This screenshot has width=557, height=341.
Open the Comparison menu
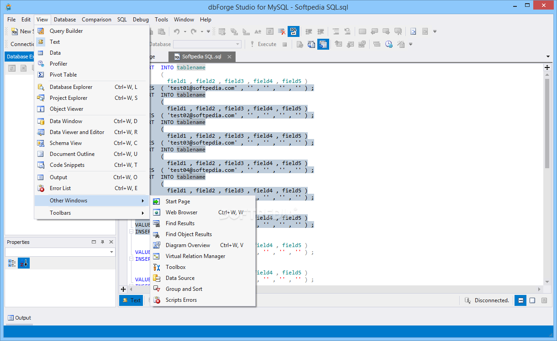click(96, 20)
